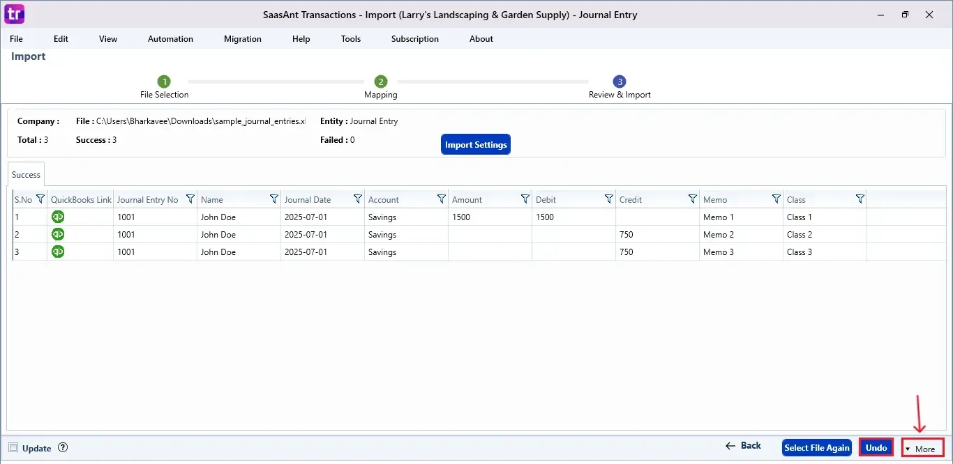The width and height of the screenshot is (953, 464).
Task: Select the Success tab
Action: pyautogui.click(x=26, y=174)
